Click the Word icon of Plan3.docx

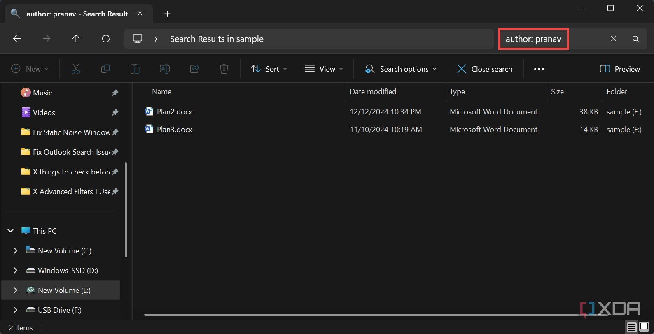[149, 129]
